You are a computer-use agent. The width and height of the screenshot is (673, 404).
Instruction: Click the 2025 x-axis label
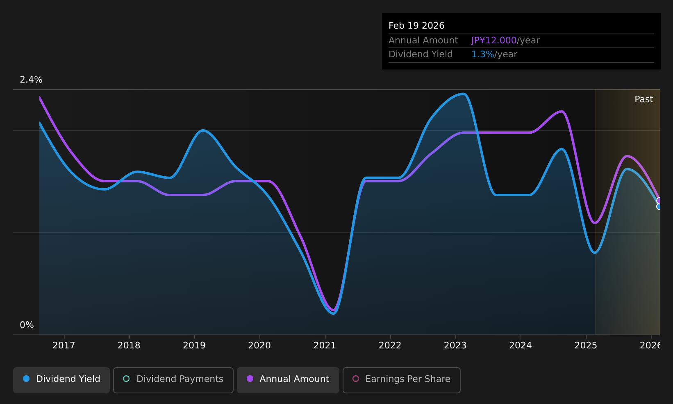(586, 346)
